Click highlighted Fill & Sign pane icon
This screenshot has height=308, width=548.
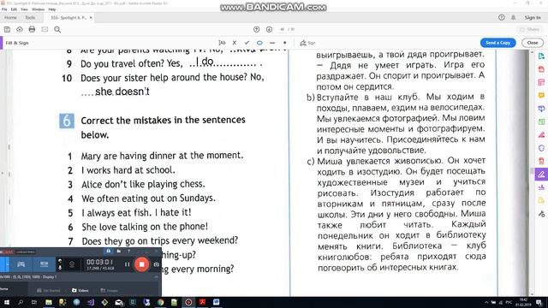[x=541, y=175]
